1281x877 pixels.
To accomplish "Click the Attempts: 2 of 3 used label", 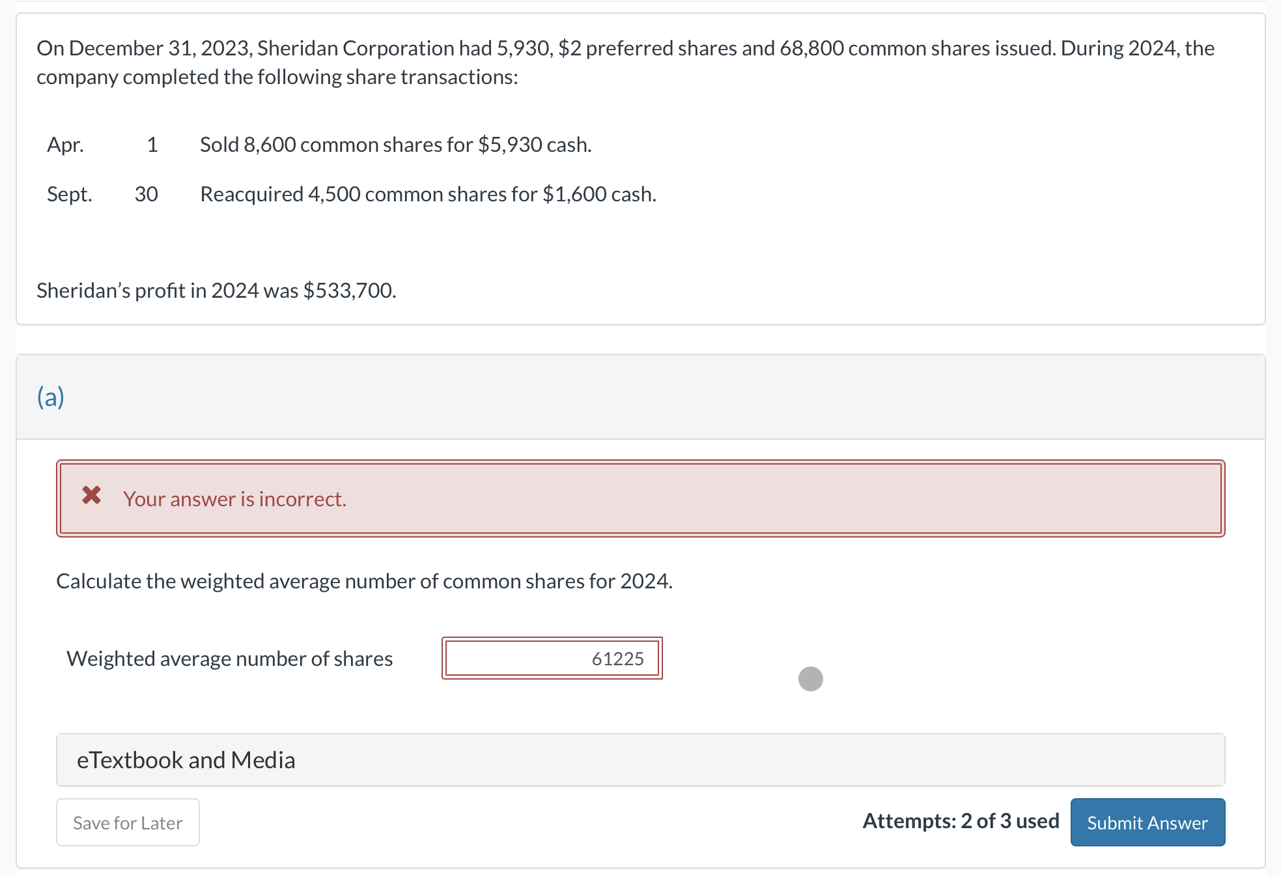I will [961, 821].
